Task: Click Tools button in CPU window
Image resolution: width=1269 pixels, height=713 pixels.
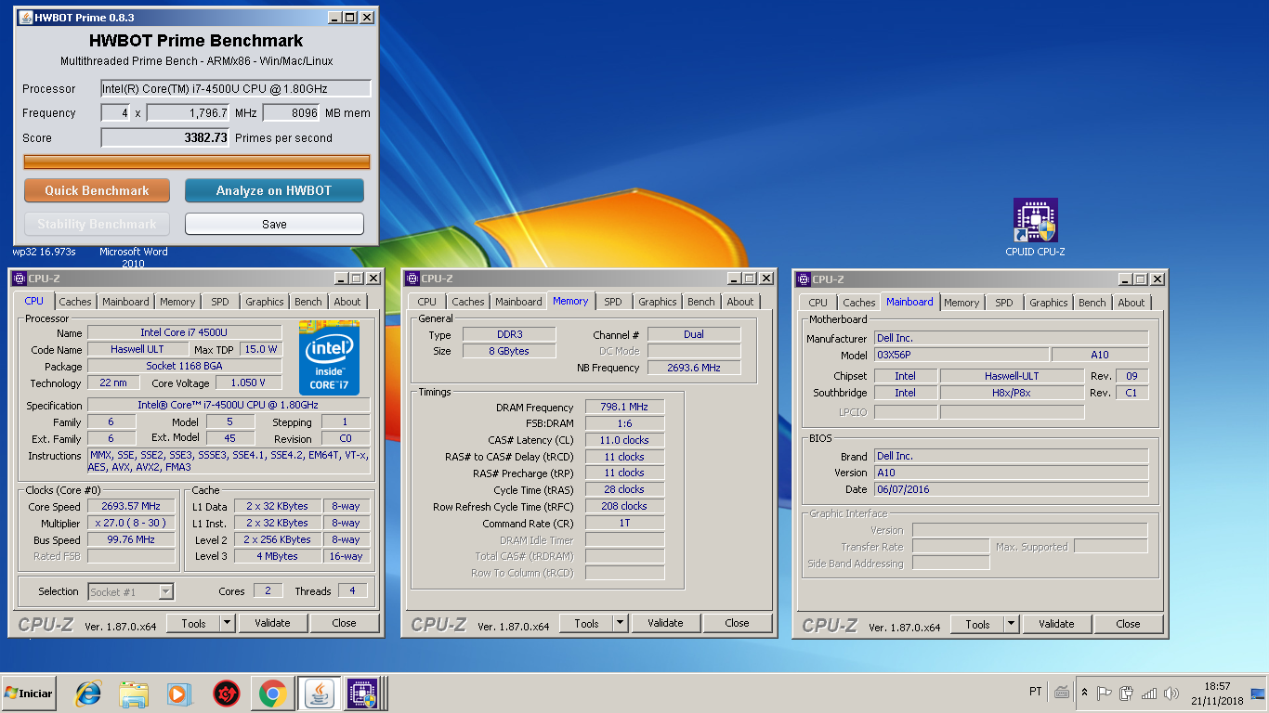Action: (194, 624)
